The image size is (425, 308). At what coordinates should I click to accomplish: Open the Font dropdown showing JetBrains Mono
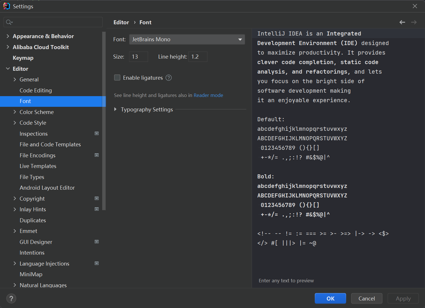[x=187, y=39]
